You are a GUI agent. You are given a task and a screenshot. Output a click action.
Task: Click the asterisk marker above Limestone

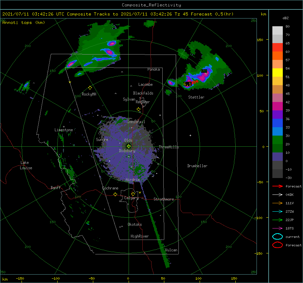(64, 127)
